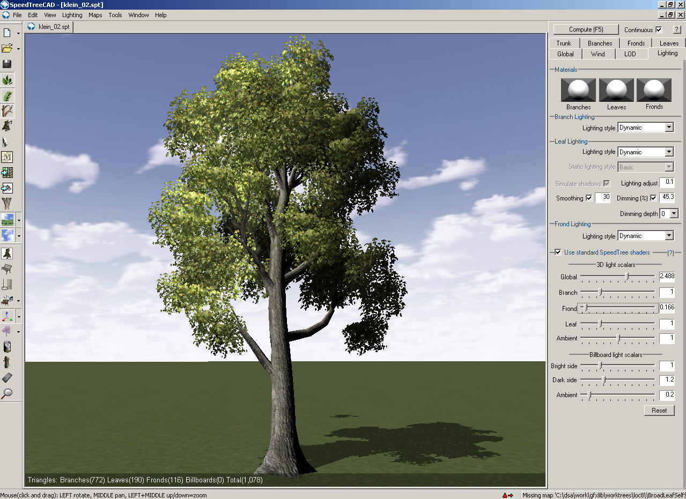Toggle fronds display using the frond leaf icon
The width and height of the screenshot is (686, 499).
point(7,96)
